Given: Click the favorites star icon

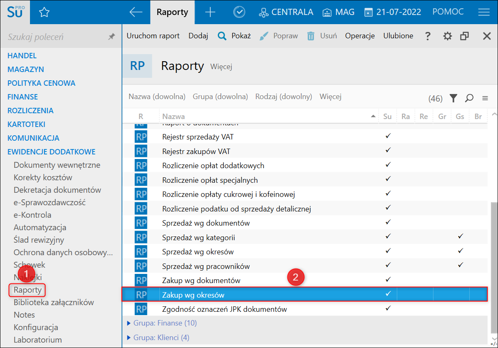Looking at the screenshot, I should tap(44, 12).
